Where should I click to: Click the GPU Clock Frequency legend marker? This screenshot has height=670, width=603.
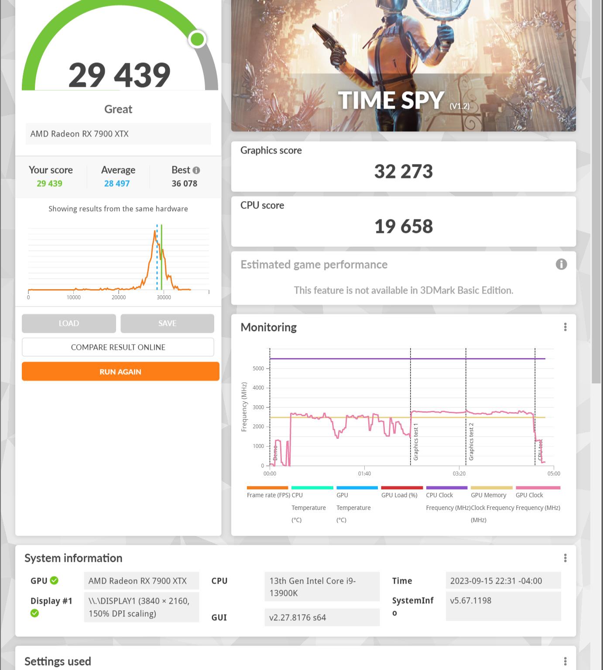(538, 488)
